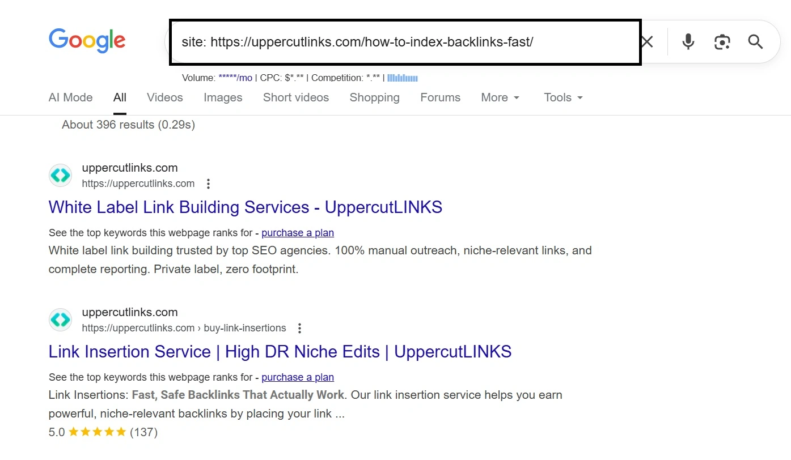Open the Short videos tab

(x=296, y=97)
